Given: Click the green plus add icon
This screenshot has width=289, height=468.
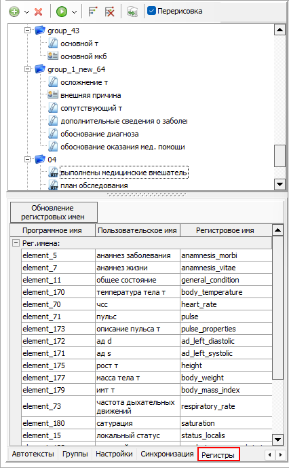Looking at the screenshot, I should (14, 12).
